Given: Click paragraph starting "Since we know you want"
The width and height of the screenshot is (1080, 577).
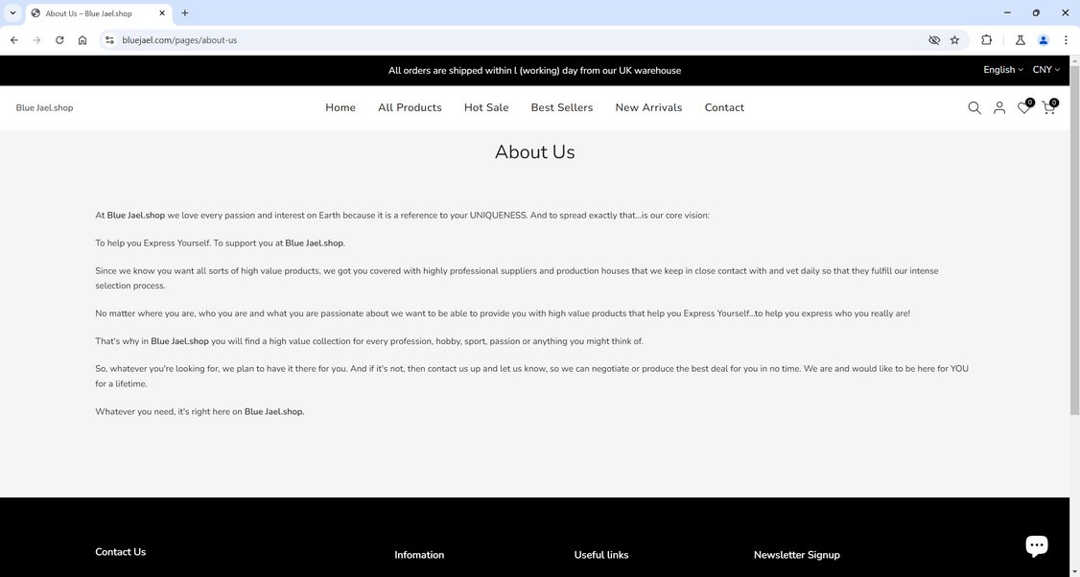Looking at the screenshot, I should (517, 278).
